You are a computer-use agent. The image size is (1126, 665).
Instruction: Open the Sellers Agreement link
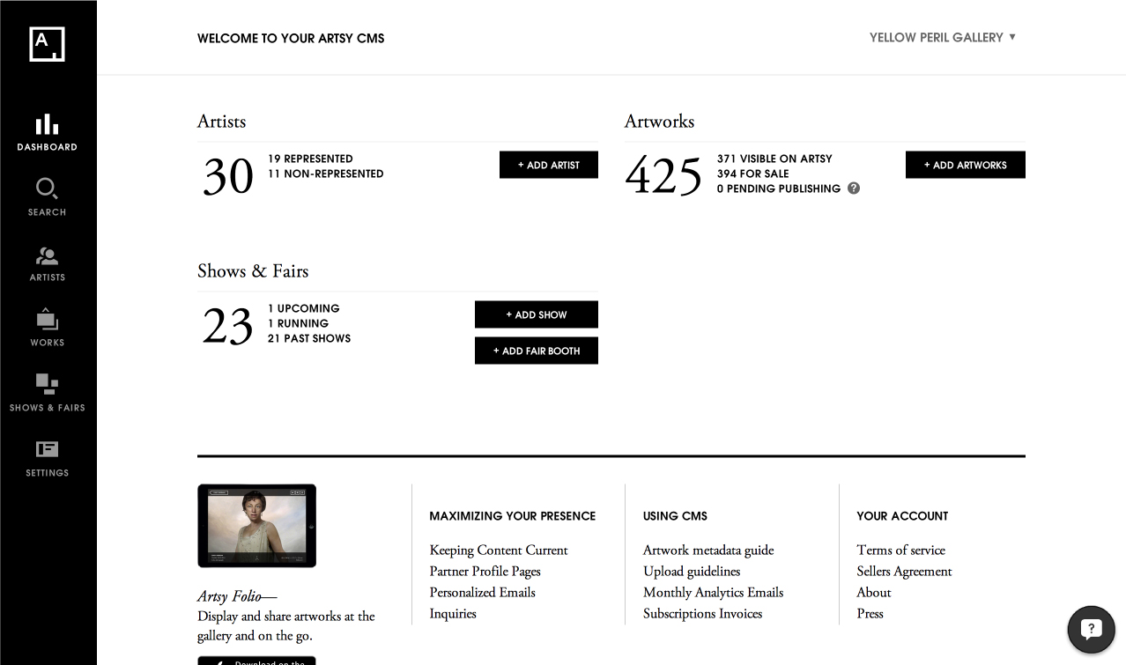coord(904,572)
